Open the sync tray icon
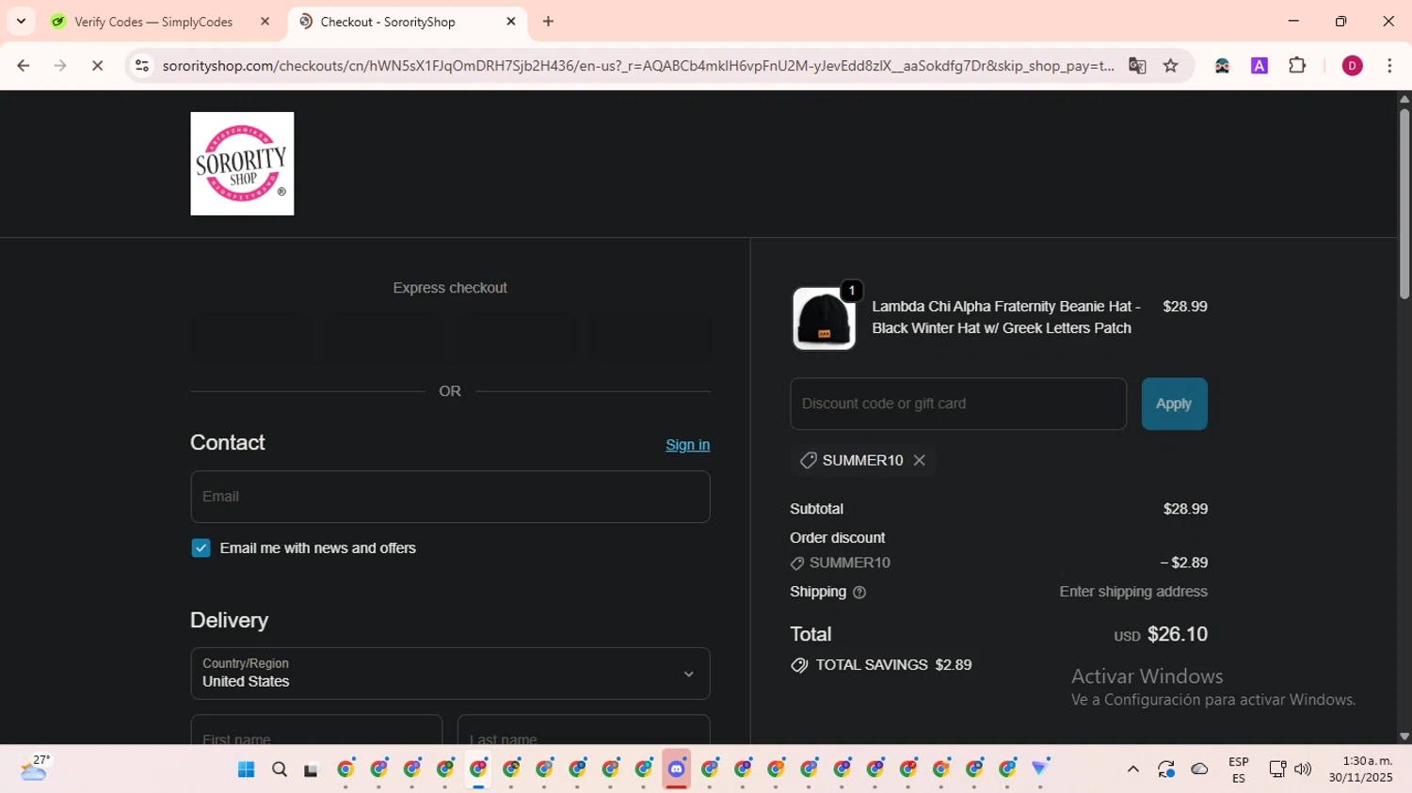The height and width of the screenshot is (793, 1412). point(1166,769)
